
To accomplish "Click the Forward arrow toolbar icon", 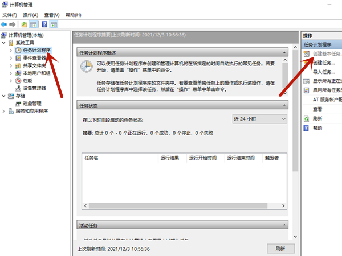I will (x=13, y=24).
